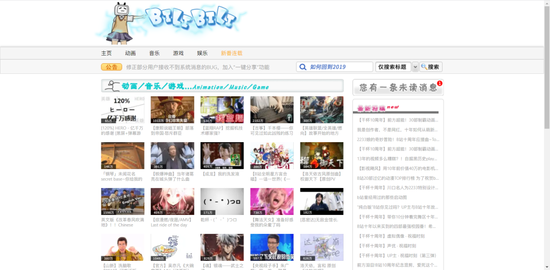Open the 蓝翔RAP video thumbnail
The height and width of the screenshot is (270, 550).
pyautogui.click(x=222, y=110)
